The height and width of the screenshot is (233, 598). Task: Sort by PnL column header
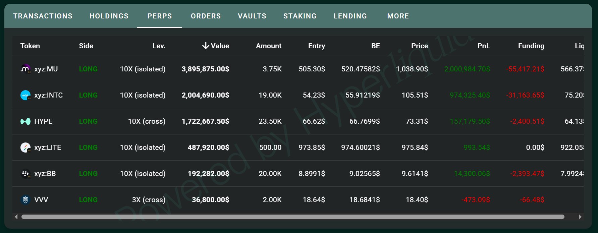pyautogui.click(x=484, y=46)
